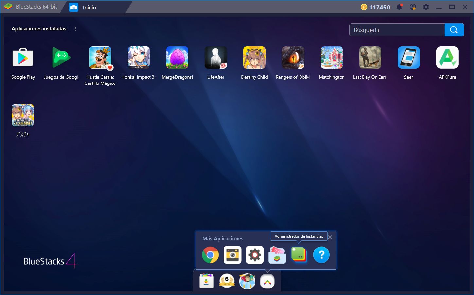This screenshot has height=295, width=474.
Task: Open the Camera app in Más Aplicaciones
Action: pos(233,255)
